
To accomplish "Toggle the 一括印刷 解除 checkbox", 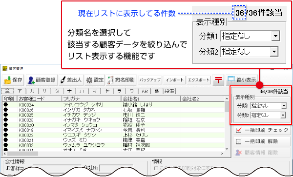I will [x=238, y=141].
